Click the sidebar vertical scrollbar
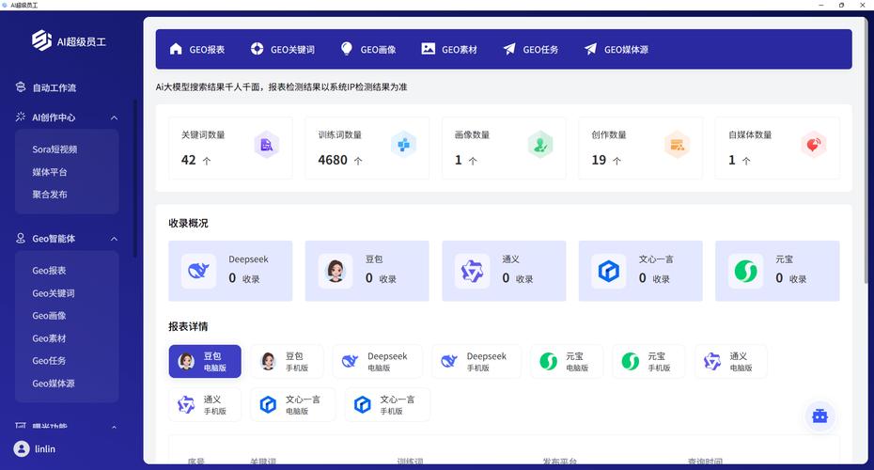 point(134,179)
